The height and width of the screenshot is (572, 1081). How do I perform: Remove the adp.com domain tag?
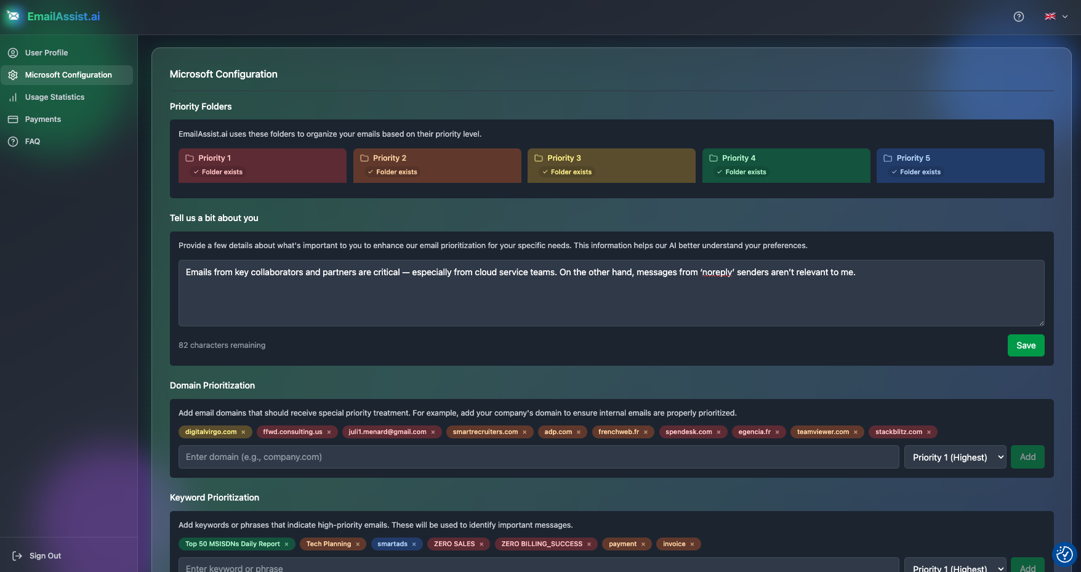579,432
